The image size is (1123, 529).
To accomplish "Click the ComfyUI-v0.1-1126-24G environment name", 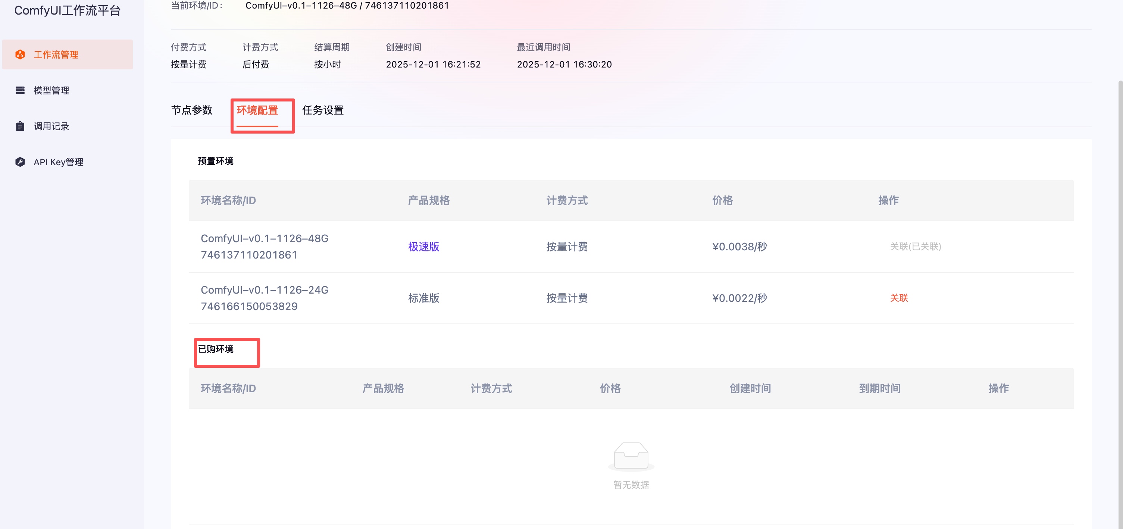I will point(264,290).
